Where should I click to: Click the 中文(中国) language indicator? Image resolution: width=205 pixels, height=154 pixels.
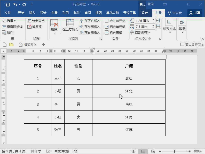coord(62,151)
